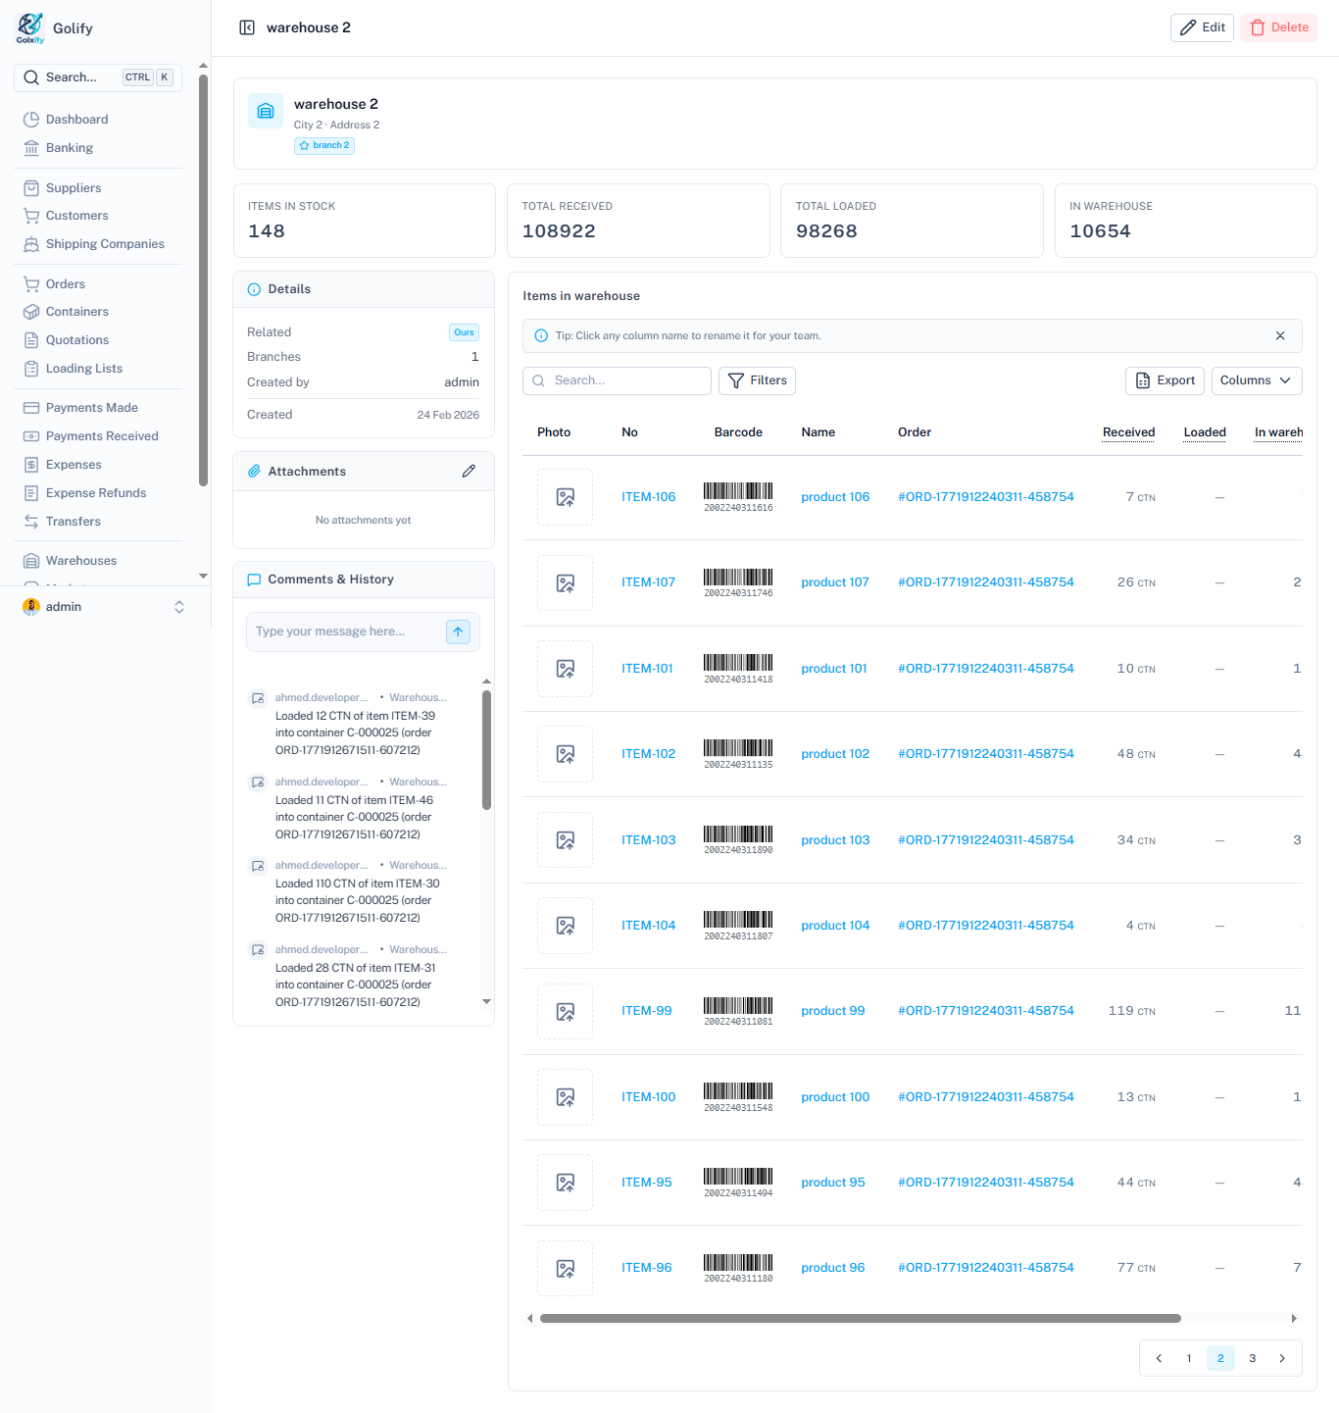Click the items table Search box

pos(617,380)
